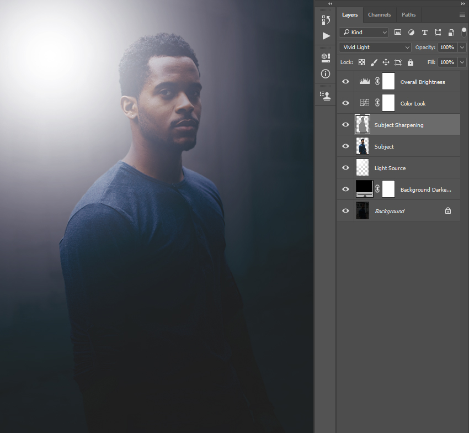
Task: Click the Fill percentage input field
Action: click(x=447, y=62)
